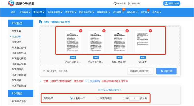Click the 在线客服 headset icon
The image size is (194, 106).
click(115, 4)
